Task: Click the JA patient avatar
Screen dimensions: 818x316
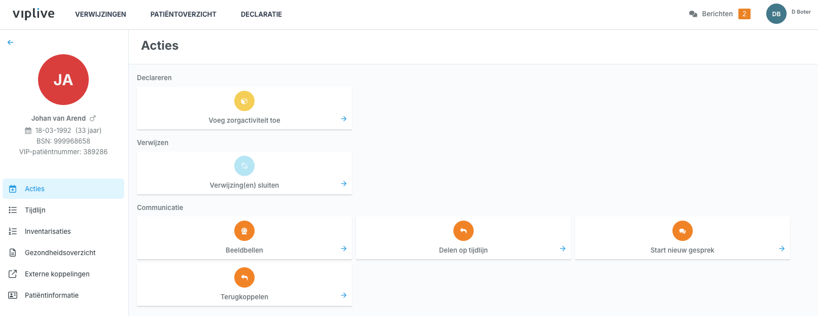Action: click(63, 80)
